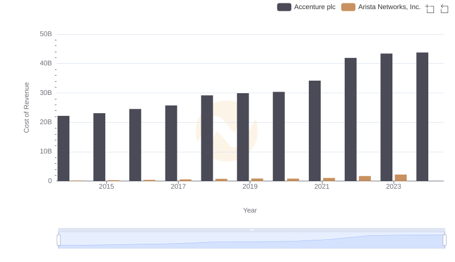Click the 40B y-axis label
Screen dimensions: 455x262
[46, 63]
